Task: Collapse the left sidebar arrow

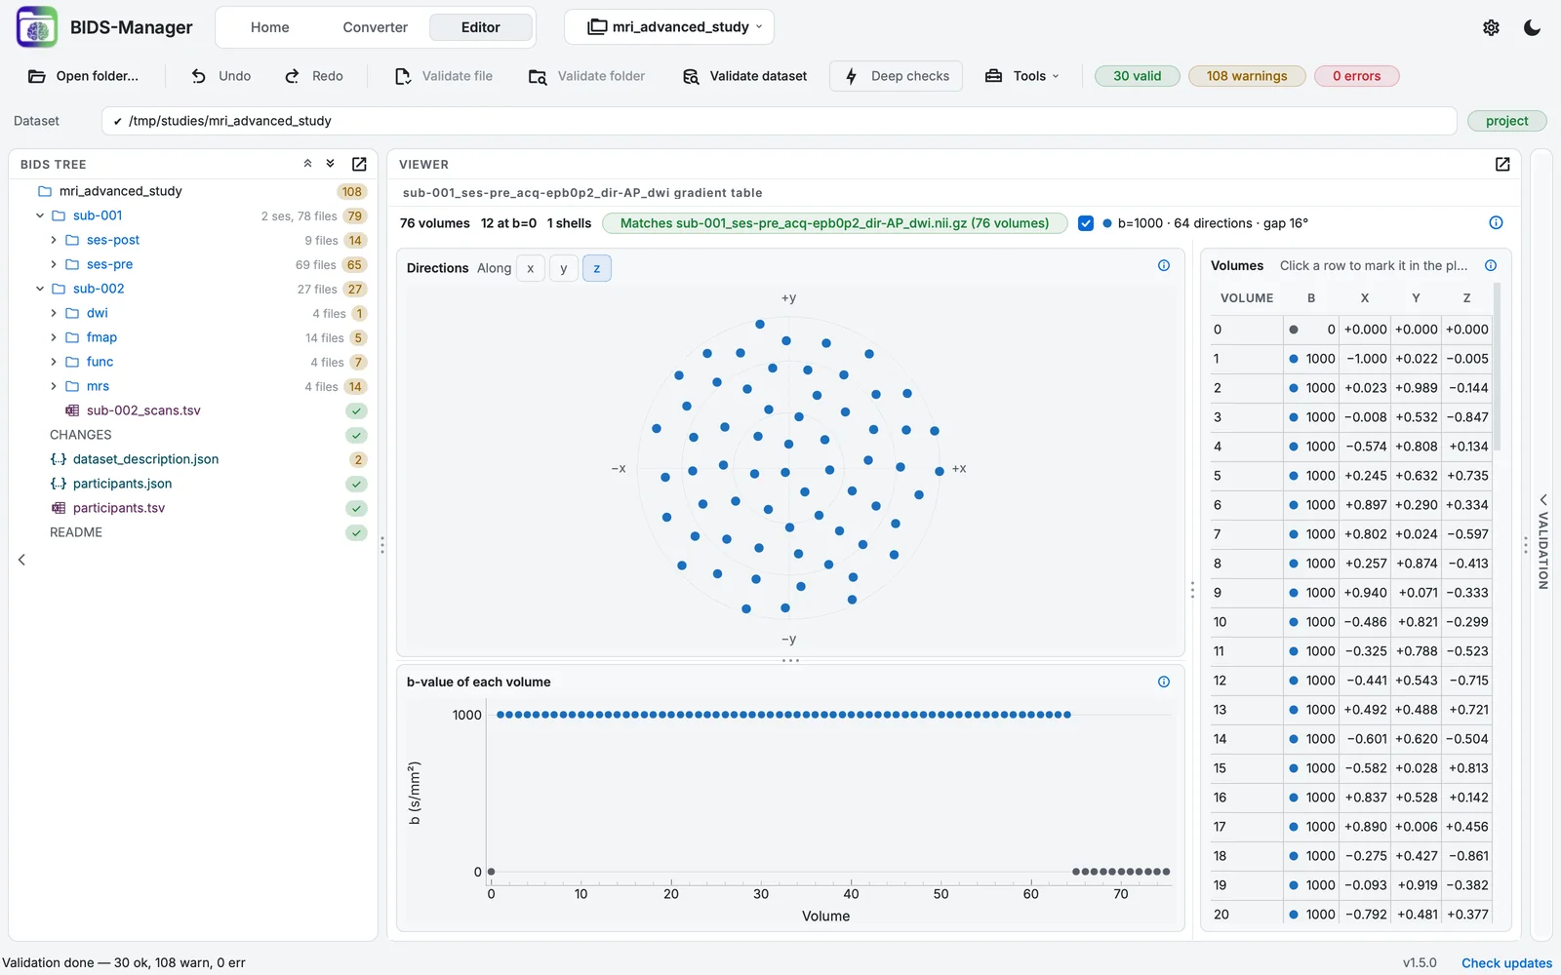Action: (21, 560)
